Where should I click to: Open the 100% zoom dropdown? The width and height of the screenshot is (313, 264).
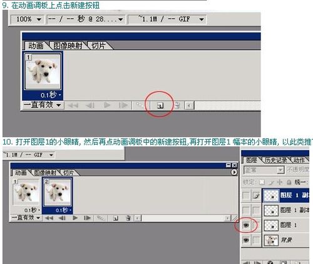[x=28, y=19]
